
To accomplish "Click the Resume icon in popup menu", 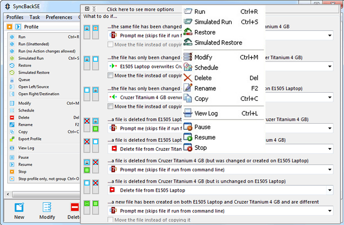I will click(188, 137).
